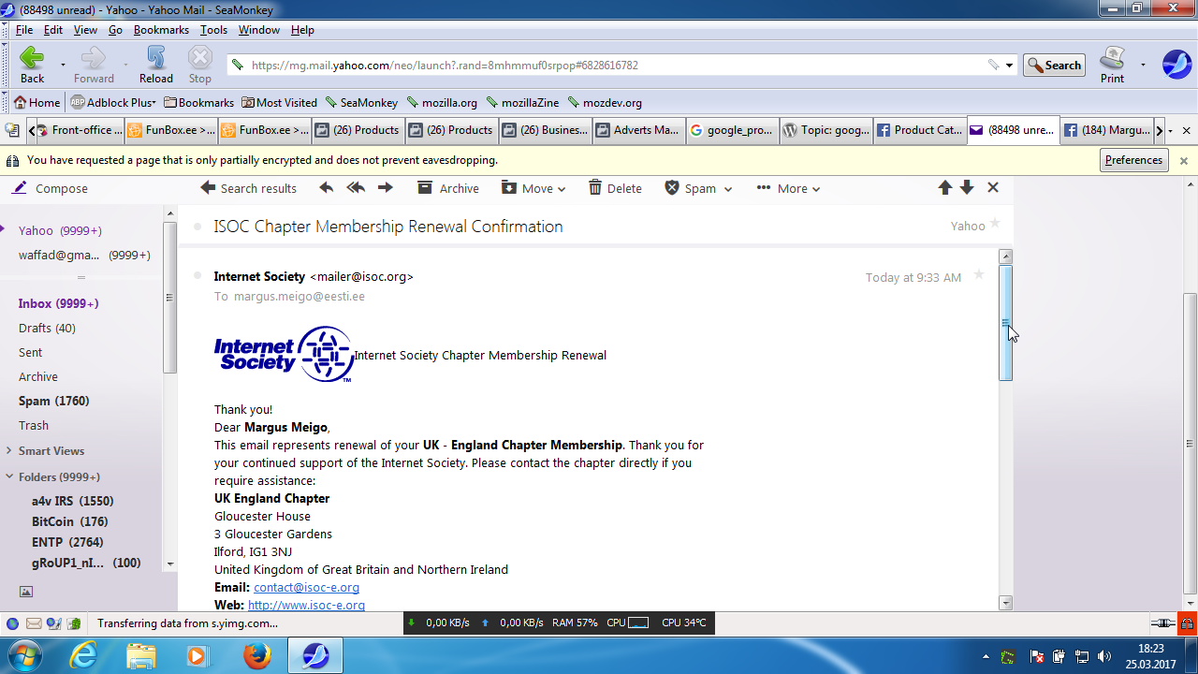Image resolution: width=1198 pixels, height=674 pixels.
Task: Open the image viewer icon in the sidebar
Action: pos(26,592)
